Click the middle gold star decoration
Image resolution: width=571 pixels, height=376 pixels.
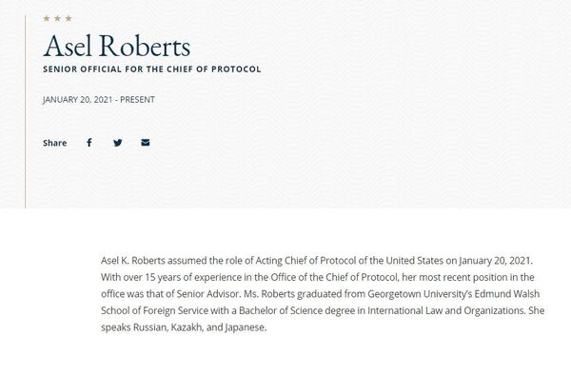coord(57,18)
